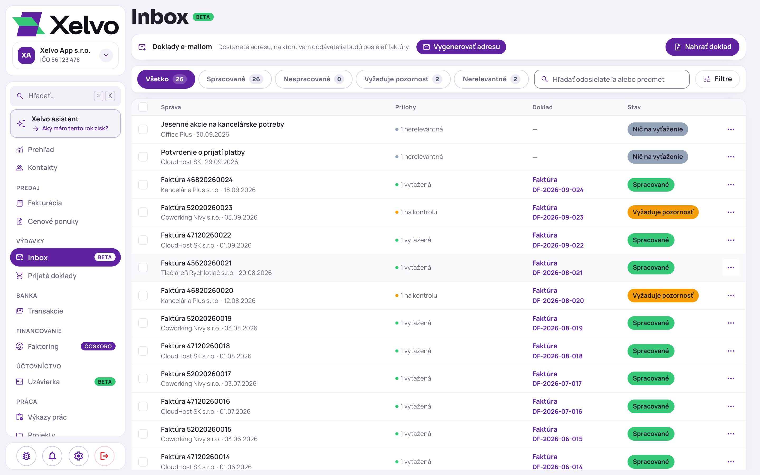Open Prehľad in the sidebar
Viewport: 760px width, 475px height.
coord(65,150)
